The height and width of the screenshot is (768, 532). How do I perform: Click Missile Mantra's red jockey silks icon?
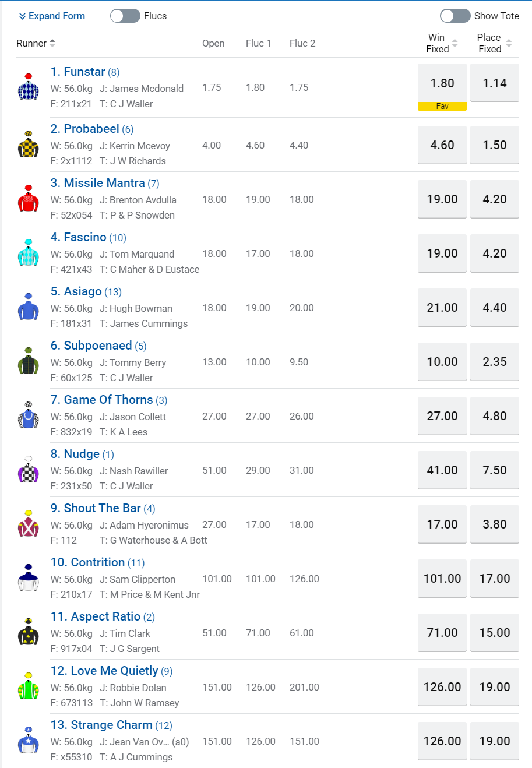(28, 199)
